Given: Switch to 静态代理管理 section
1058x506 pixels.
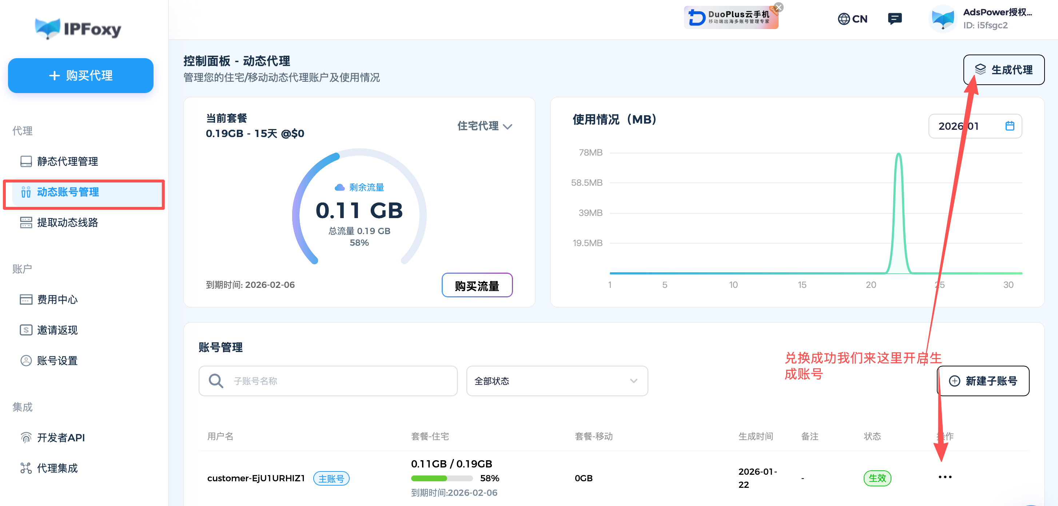Looking at the screenshot, I should [x=67, y=162].
